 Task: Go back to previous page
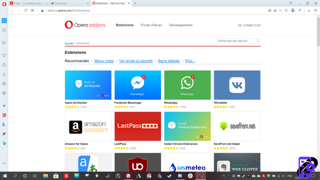pyautogui.click(x=12, y=10)
